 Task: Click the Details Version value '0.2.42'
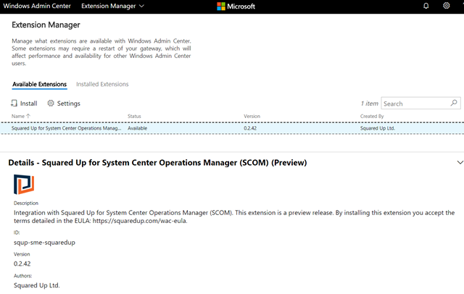coord(22,264)
